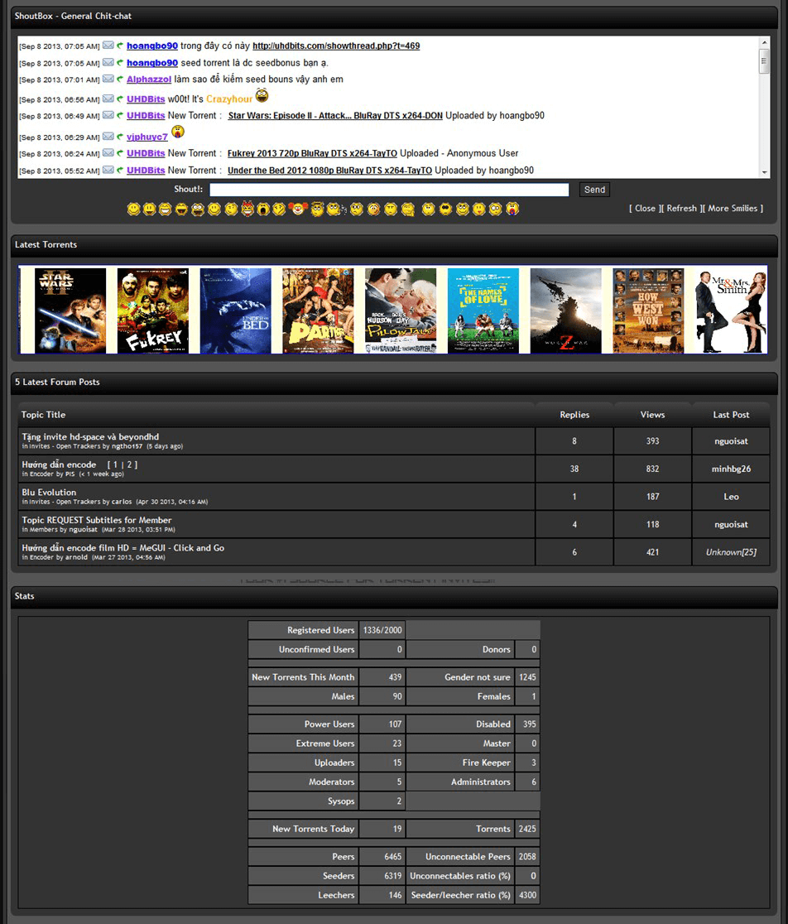This screenshot has height=924, width=788.
Task: Click the Refresh shoutbox link
Action: point(681,208)
